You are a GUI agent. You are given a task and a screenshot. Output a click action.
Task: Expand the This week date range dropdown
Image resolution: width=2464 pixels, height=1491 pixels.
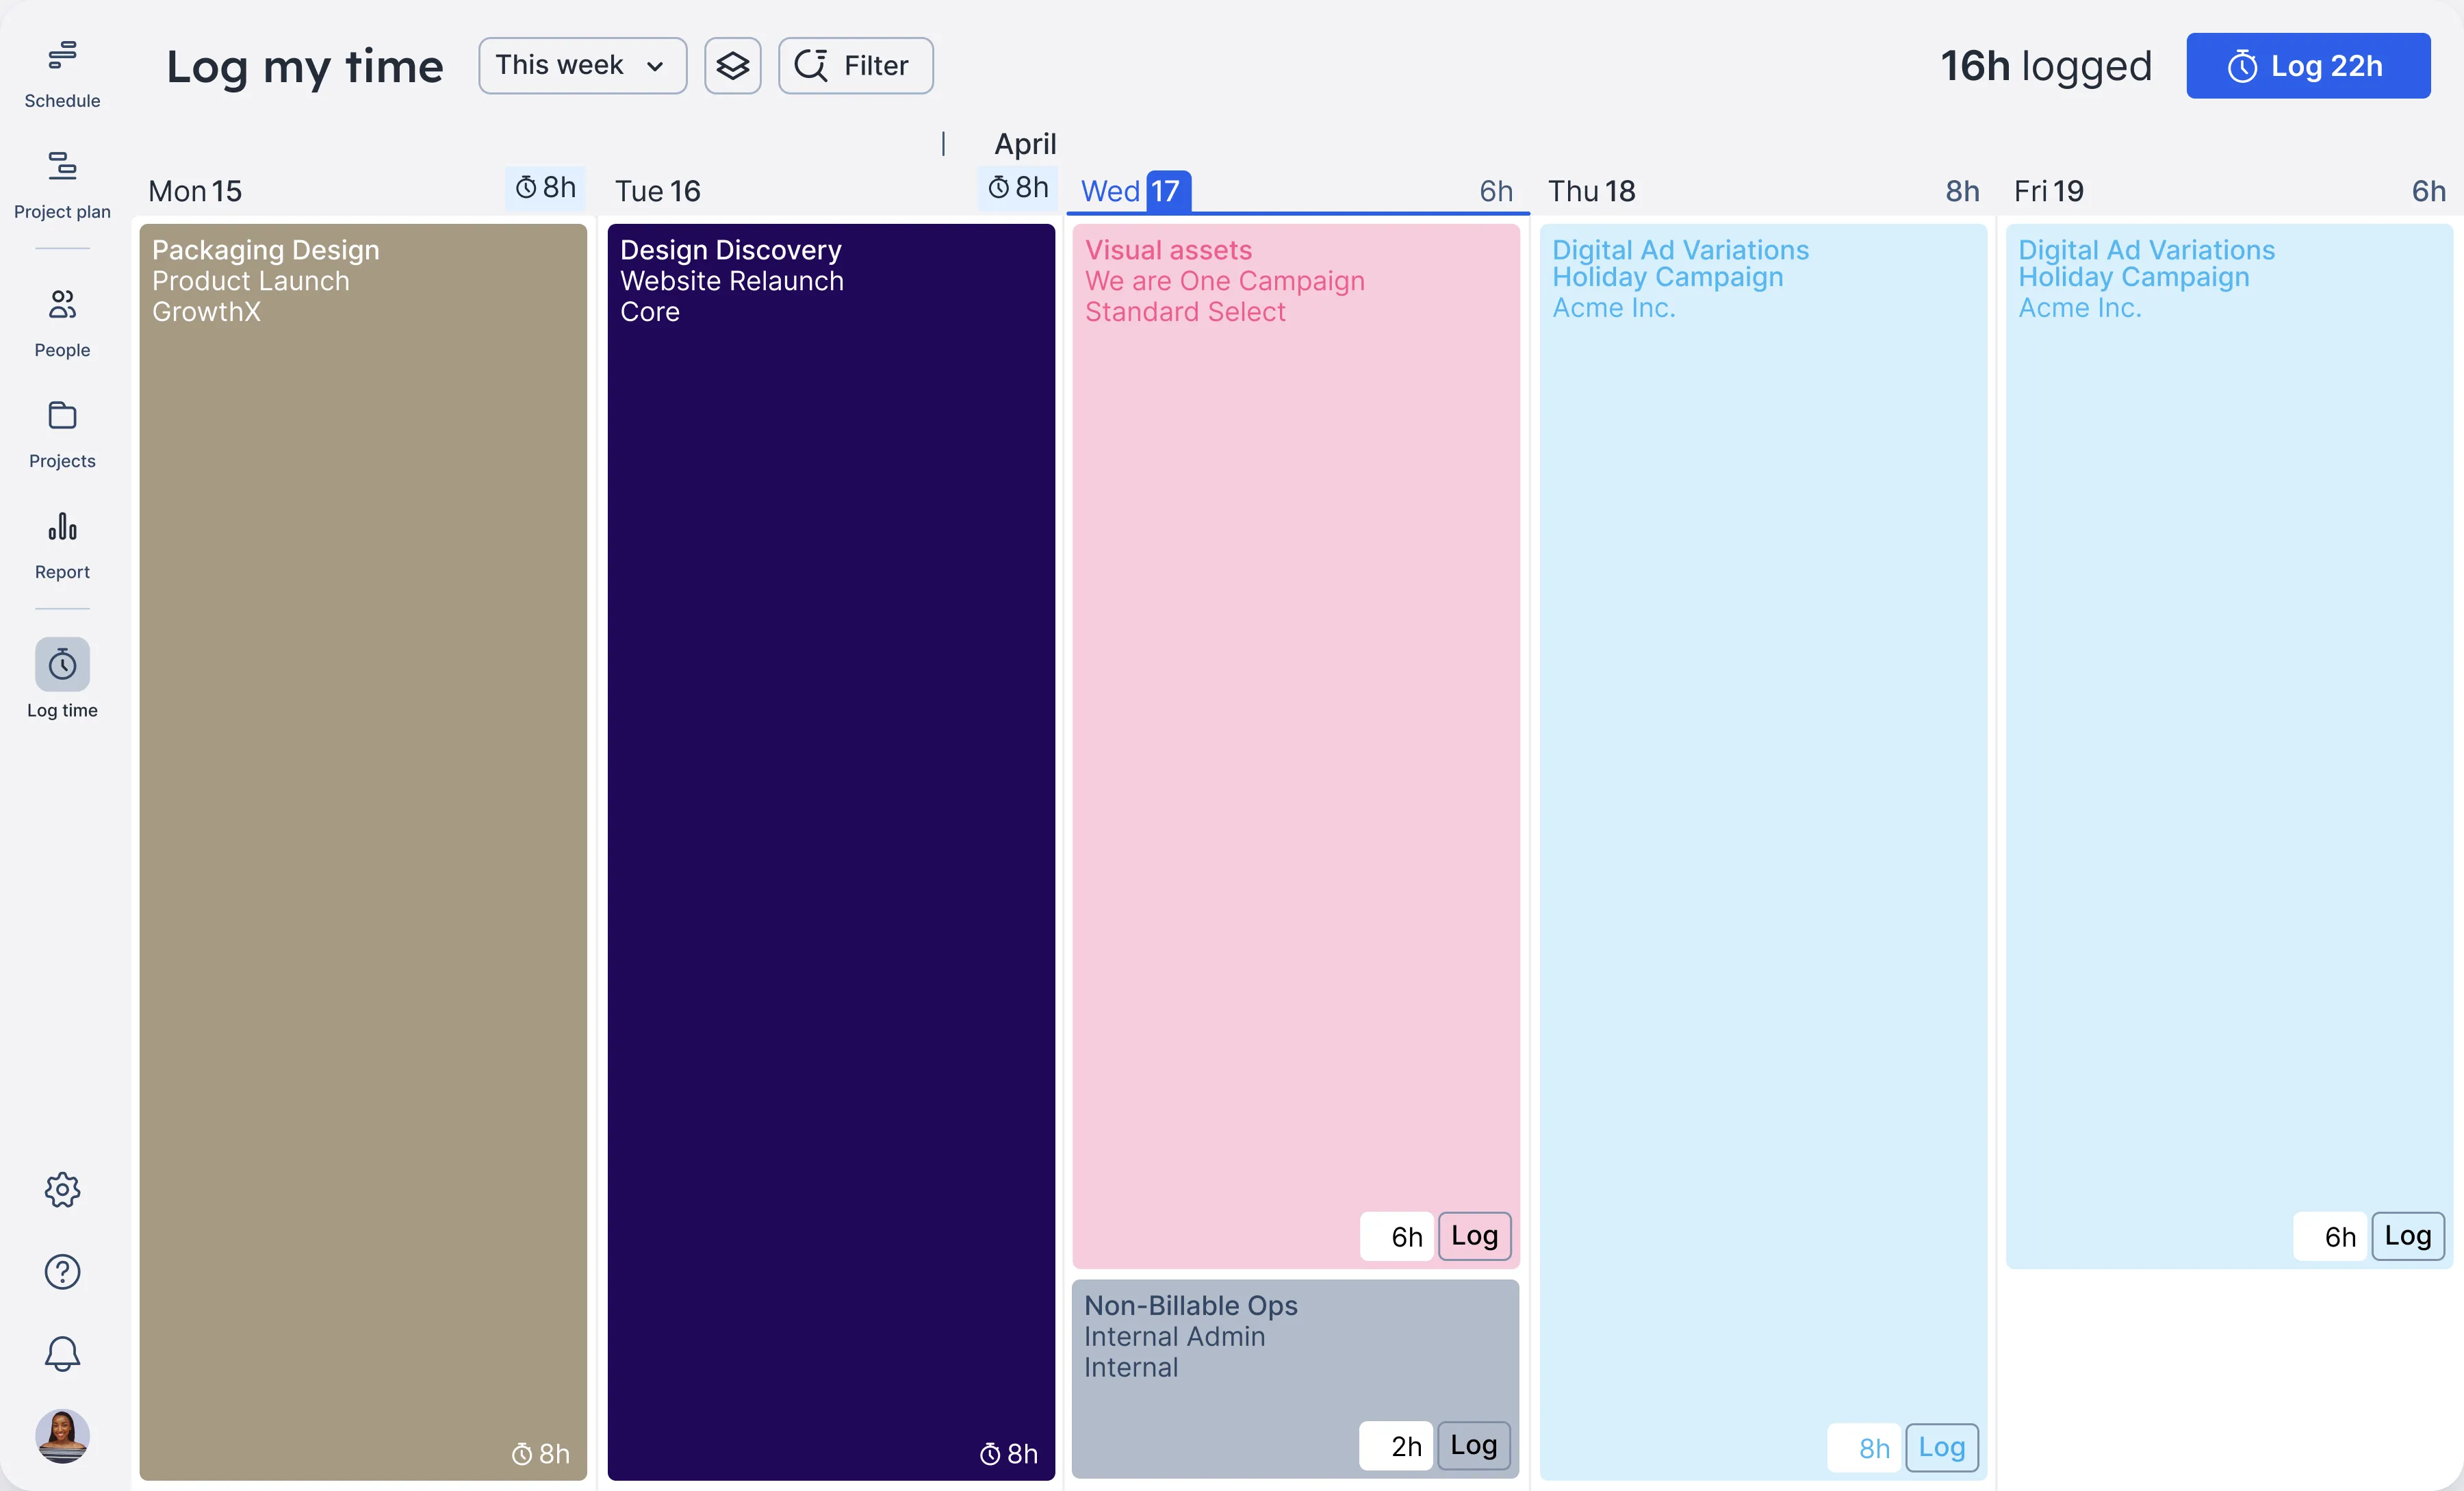pos(581,65)
